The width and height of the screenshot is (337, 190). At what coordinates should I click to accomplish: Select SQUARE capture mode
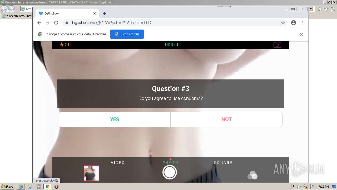coord(223,163)
